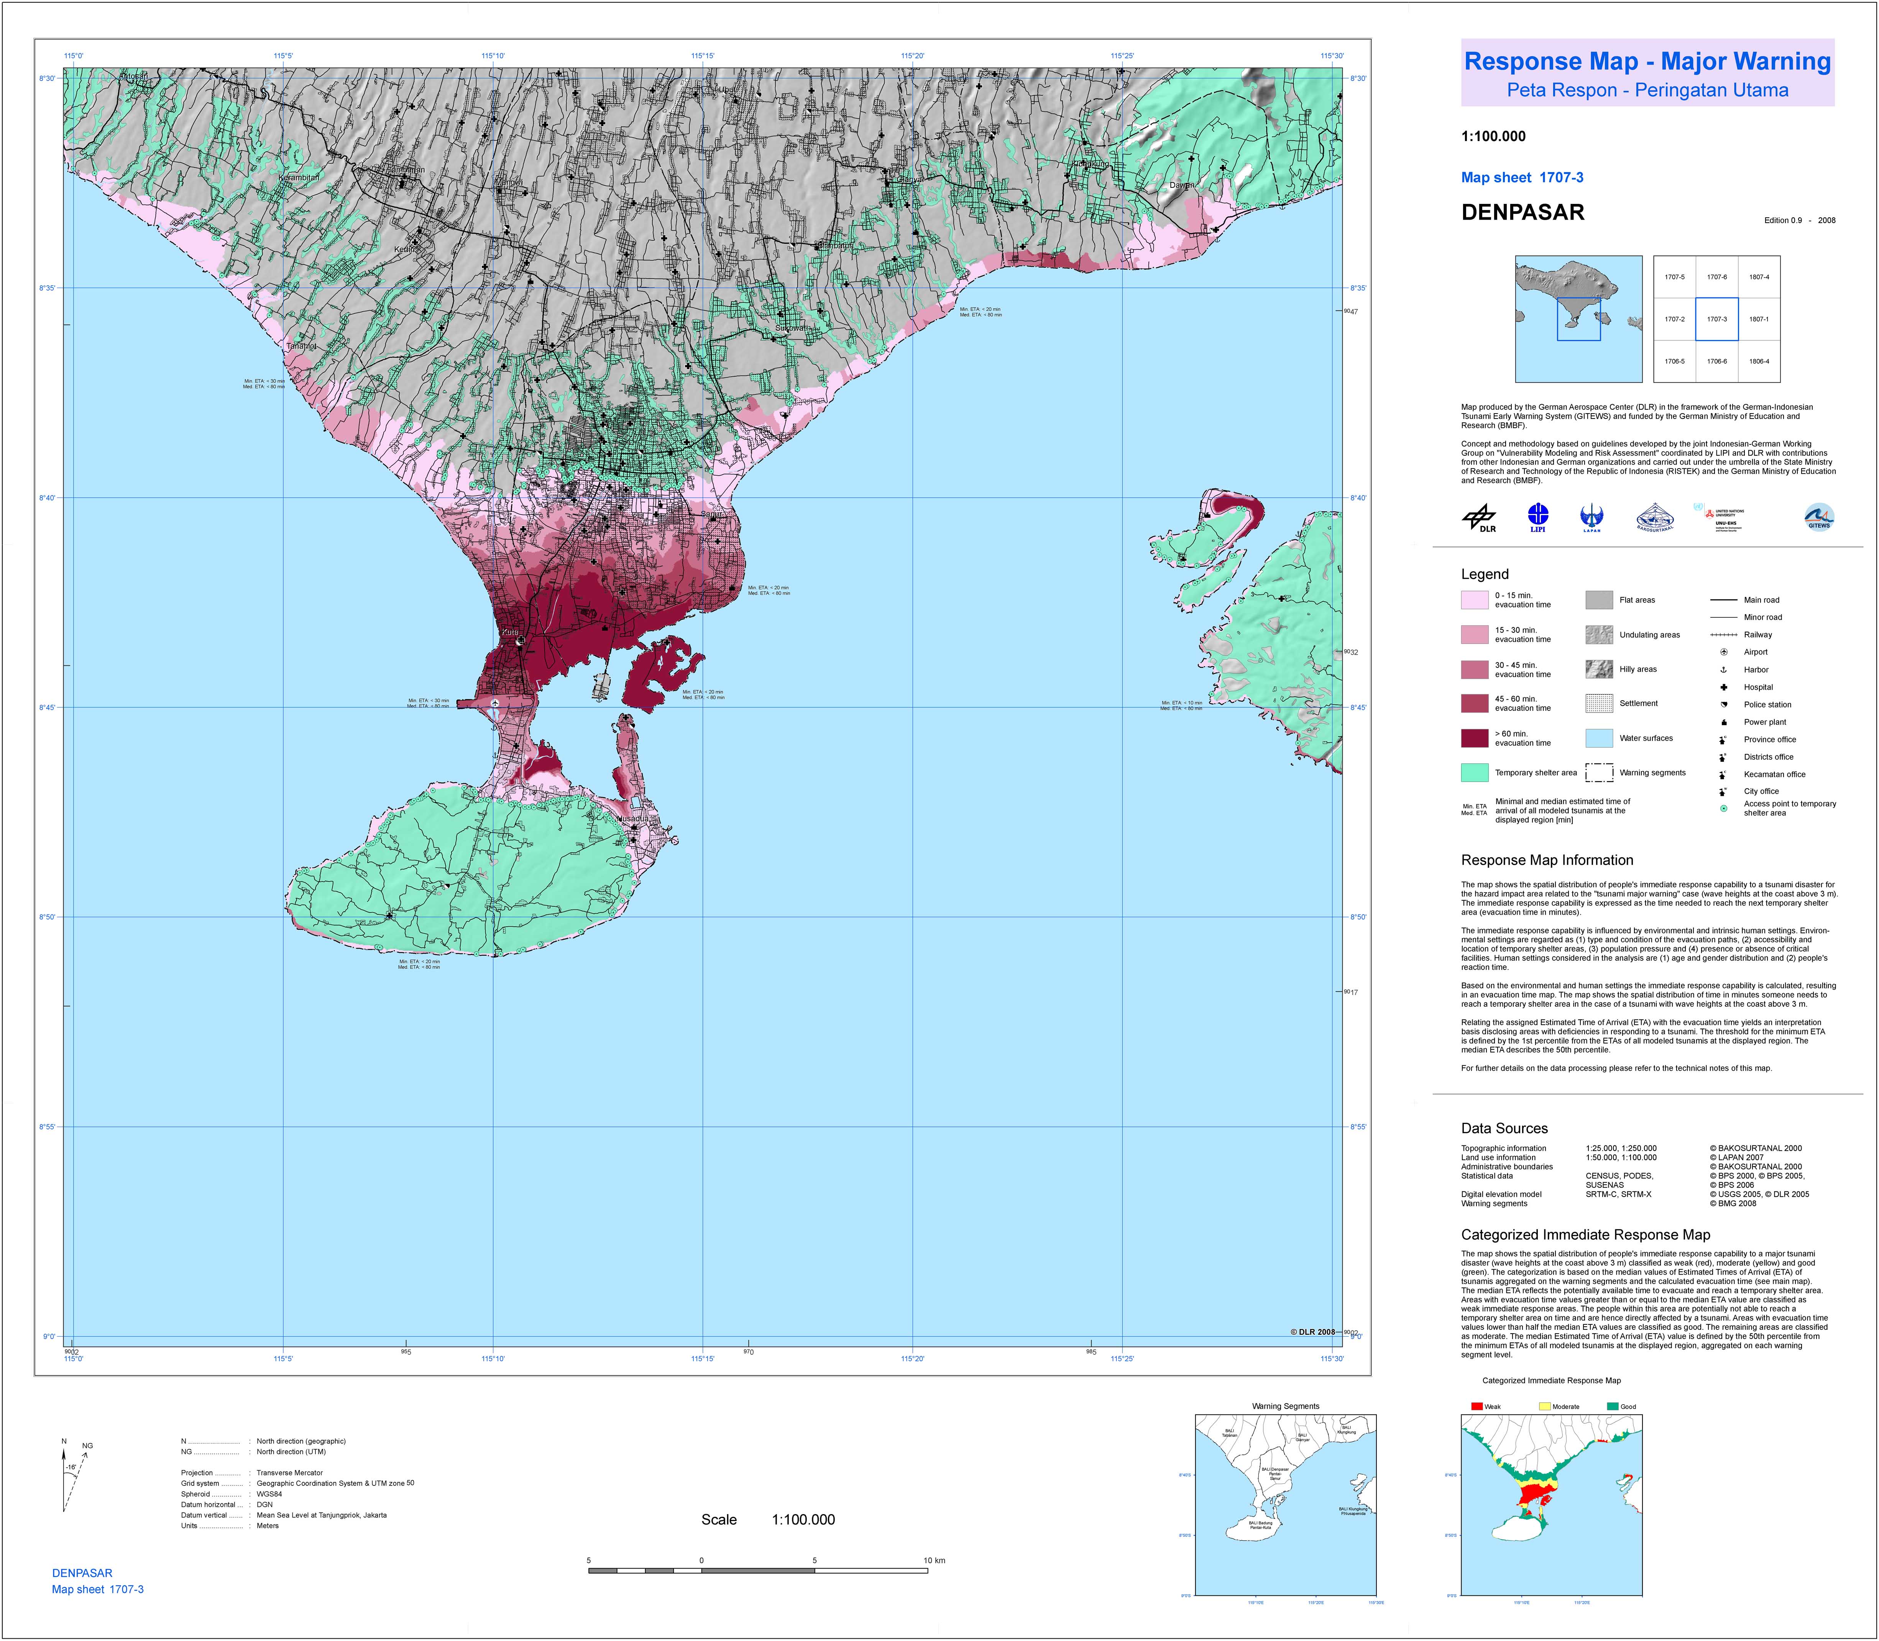Viewport: 1879px width, 1641px height.
Task: Select sheet 1807-4 in the index grid
Action: tap(1759, 277)
